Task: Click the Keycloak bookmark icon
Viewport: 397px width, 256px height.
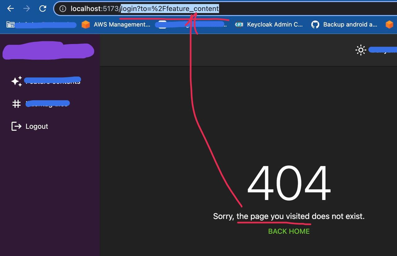Action: (239, 24)
